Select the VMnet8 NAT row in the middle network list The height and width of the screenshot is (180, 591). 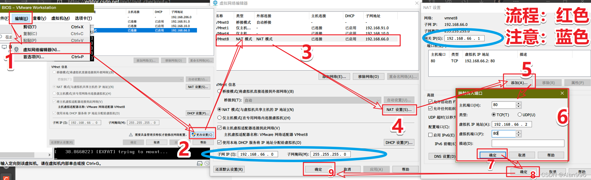coord(308,39)
